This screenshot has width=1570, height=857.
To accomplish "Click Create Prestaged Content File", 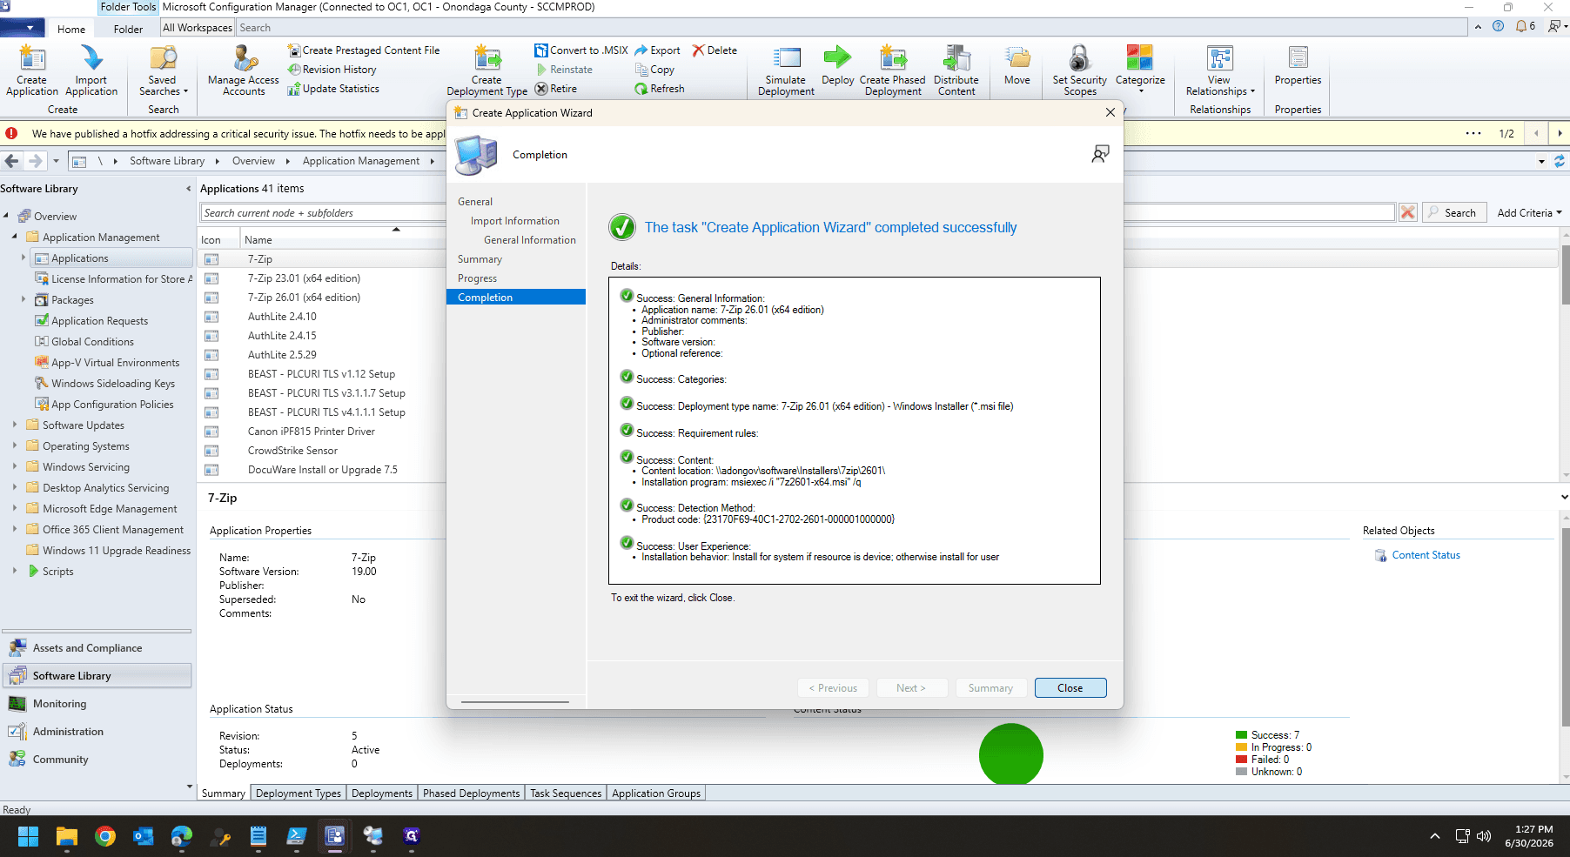I will tap(364, 50).
